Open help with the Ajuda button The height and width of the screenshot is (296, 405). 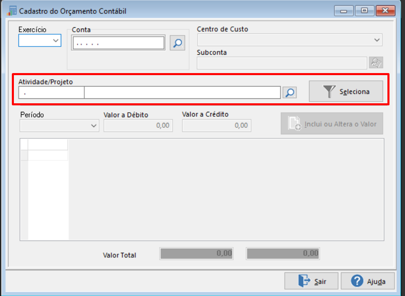point(368,281)
